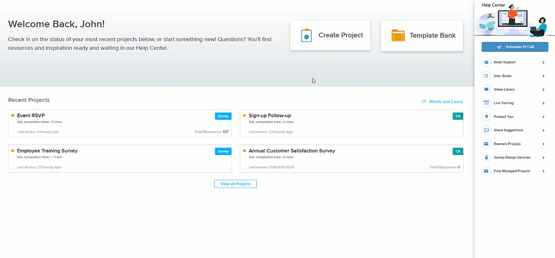The image size is (555, 258).
Task: Expand the Email Support arrow
Action: 543,63
